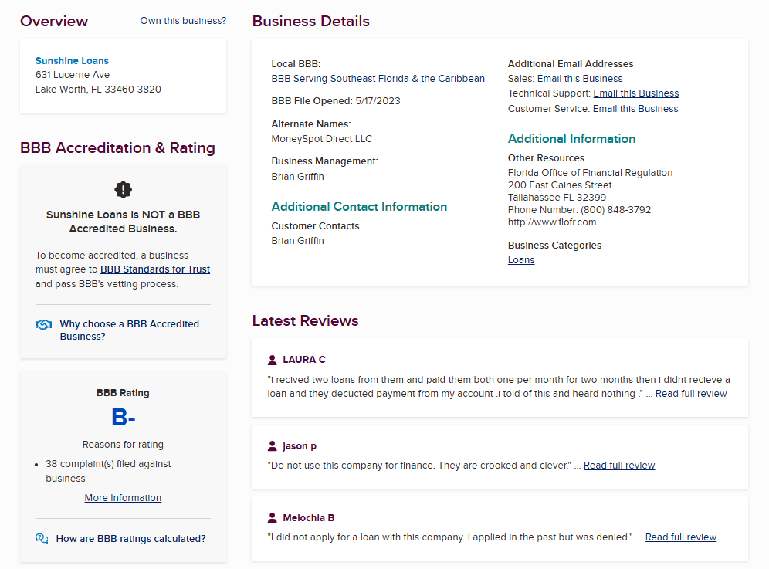Read full review by LAURA C
The height and width of the screenshot is (569, 769).
pos(691,394)
